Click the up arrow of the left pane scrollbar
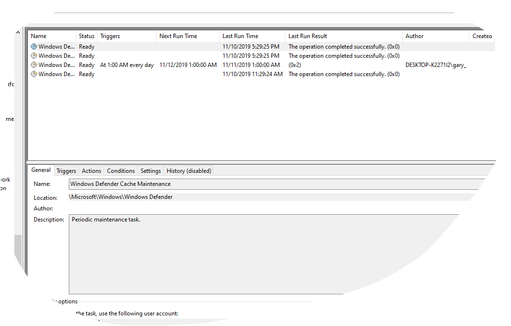The height and width of the screenshot is (326, 511). tap(18, 32)
